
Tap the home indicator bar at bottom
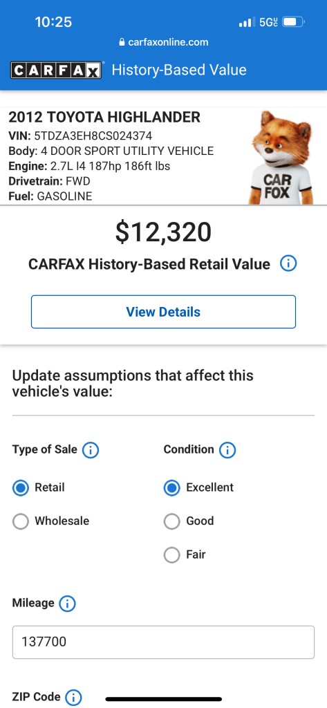pyautogui.click(x=163, y=700)
